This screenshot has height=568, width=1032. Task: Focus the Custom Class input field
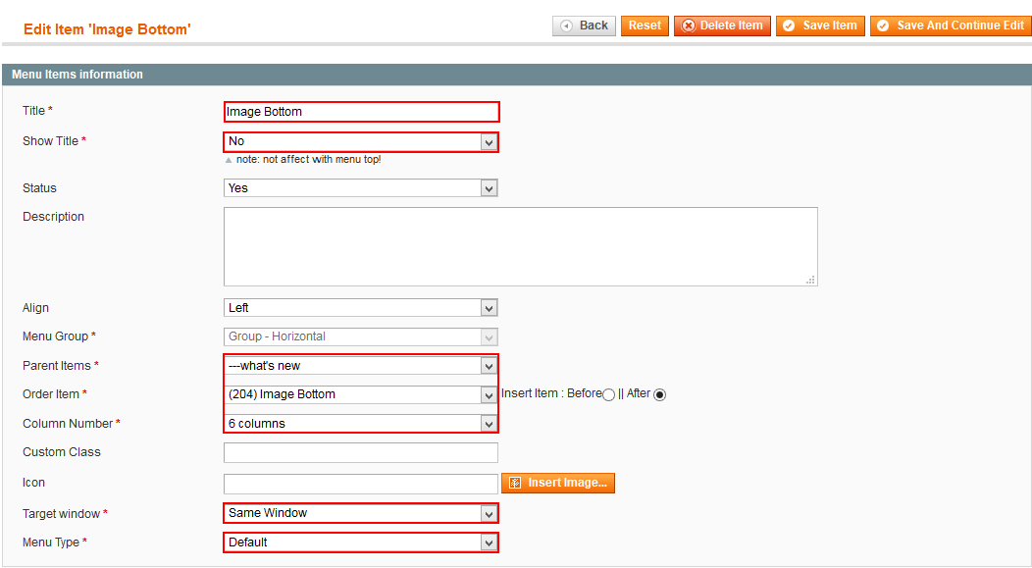[361, 453]
